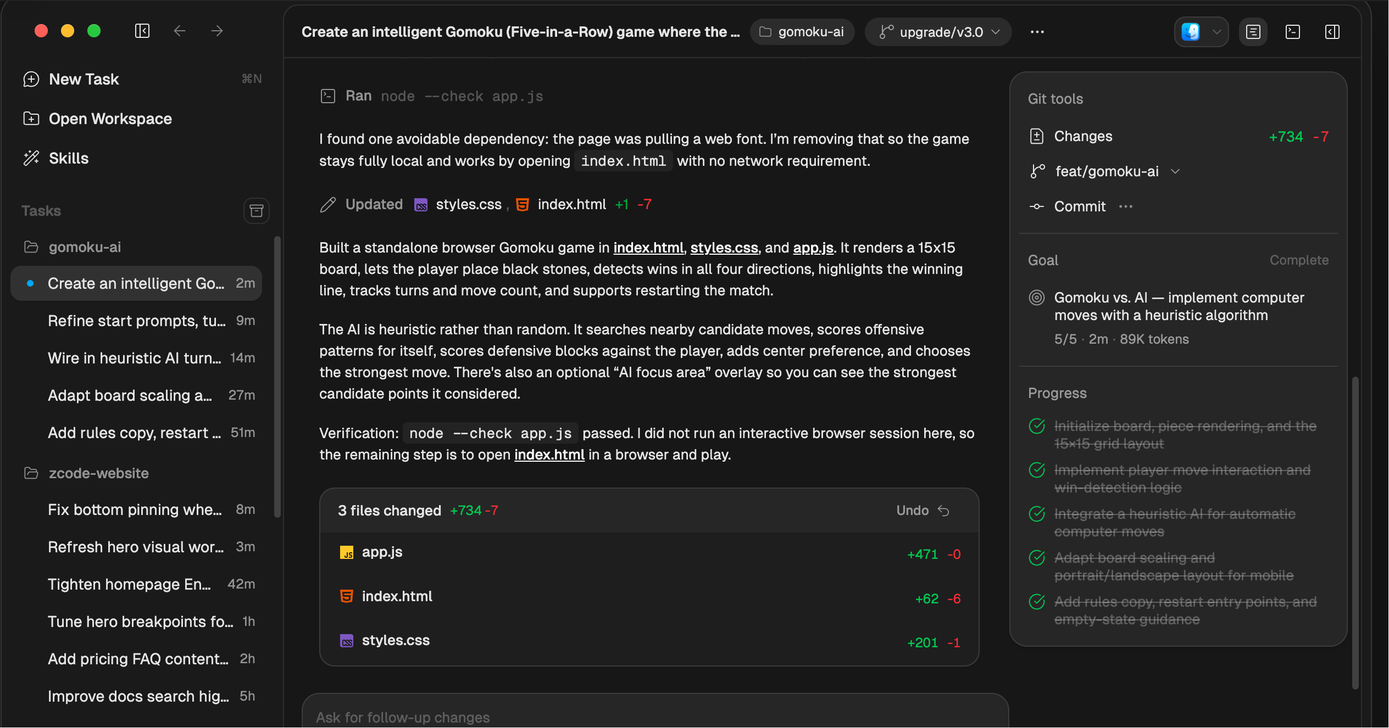Select Open Workspace in sidebar
Screen dimensions: 1389x728
(142, 119)
